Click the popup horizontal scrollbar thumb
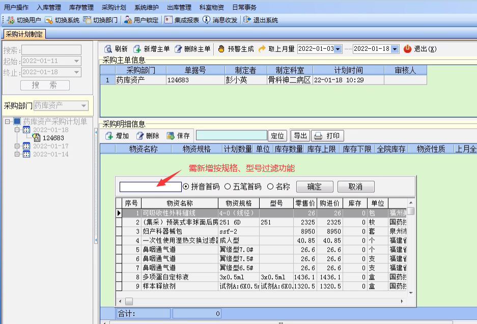The image size is (477, 324). coord(129,302)
